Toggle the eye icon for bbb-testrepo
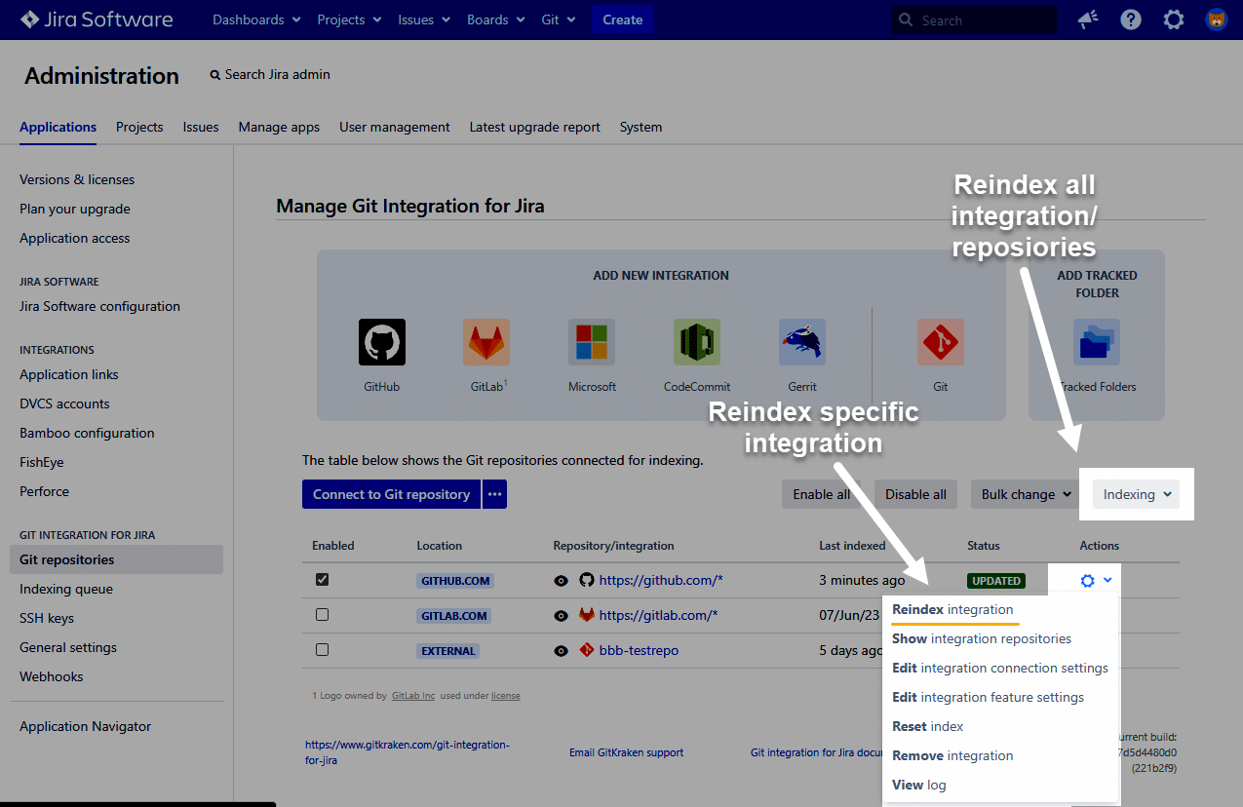 pyautogui.click(x=562, y=650)
